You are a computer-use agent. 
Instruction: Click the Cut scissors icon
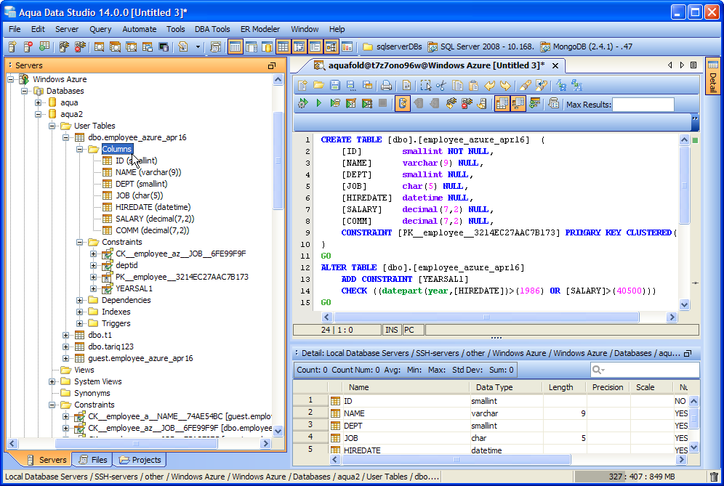coord(441,85)
